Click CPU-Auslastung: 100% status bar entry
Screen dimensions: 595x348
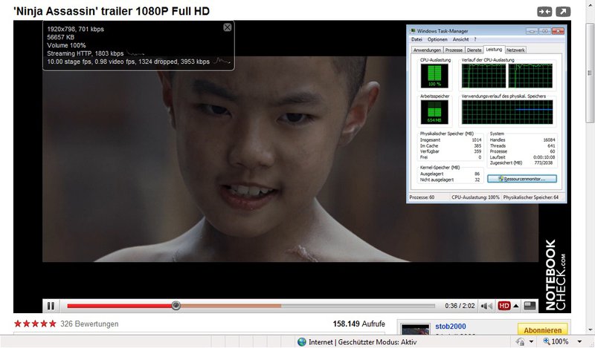[475, 197]
